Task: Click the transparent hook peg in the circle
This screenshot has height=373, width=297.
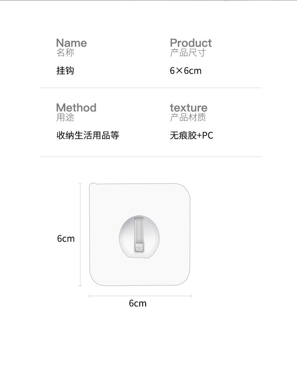Action: [x=139, y=235]
